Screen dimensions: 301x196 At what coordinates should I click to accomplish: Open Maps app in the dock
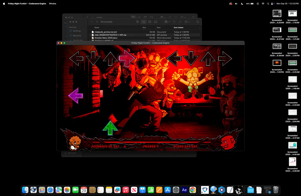point(59,190)
